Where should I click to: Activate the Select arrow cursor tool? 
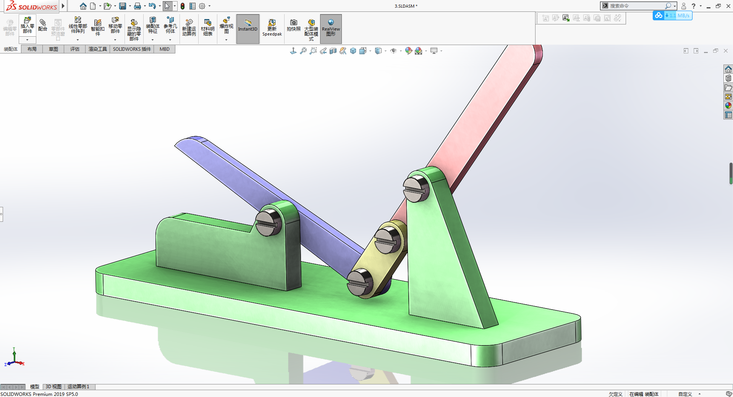point(167,6)
